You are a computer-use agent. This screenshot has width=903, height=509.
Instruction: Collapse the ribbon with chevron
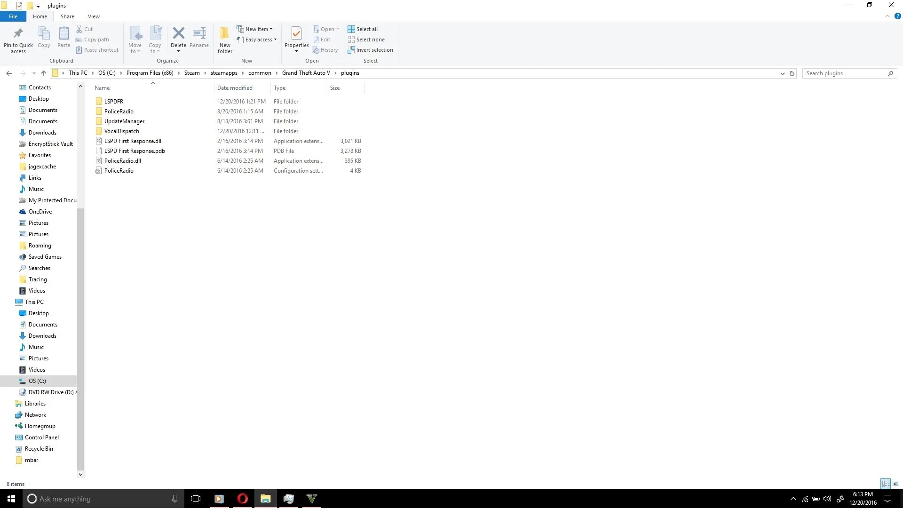coord(887,16)
